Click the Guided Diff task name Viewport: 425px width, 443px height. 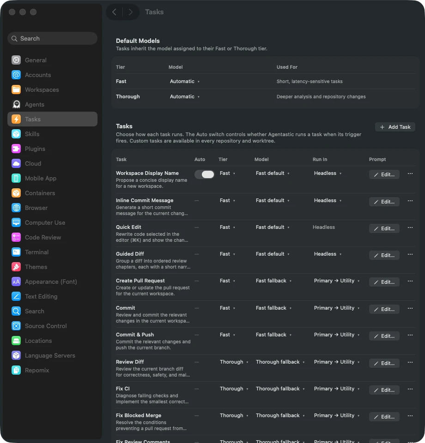pos(130,254)
